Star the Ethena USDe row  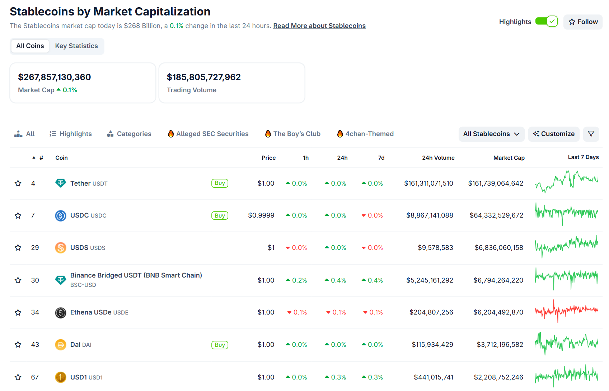click(x=18, y=312)
